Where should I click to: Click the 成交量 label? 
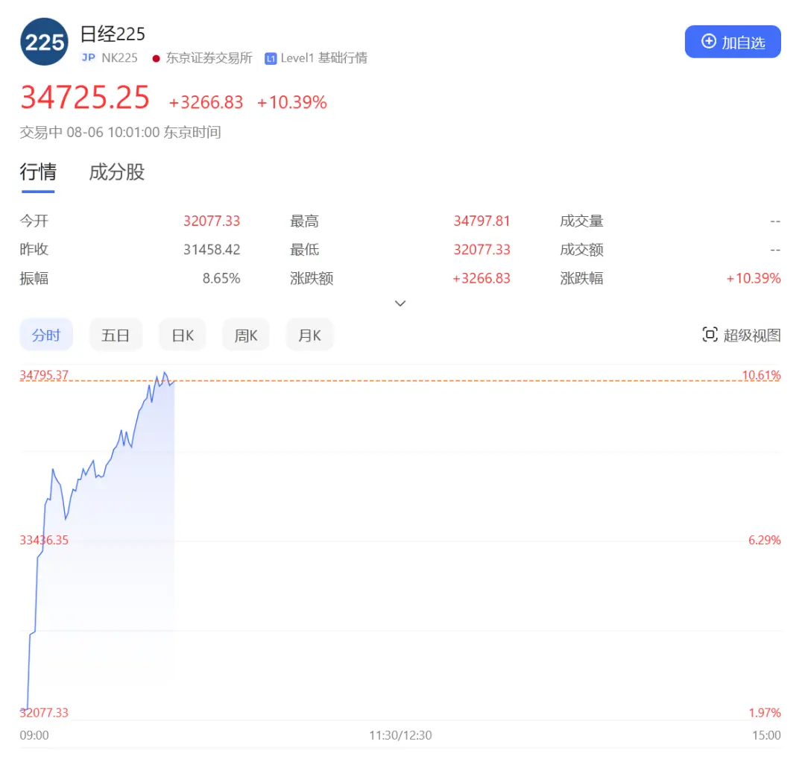(x=581, y=221)
